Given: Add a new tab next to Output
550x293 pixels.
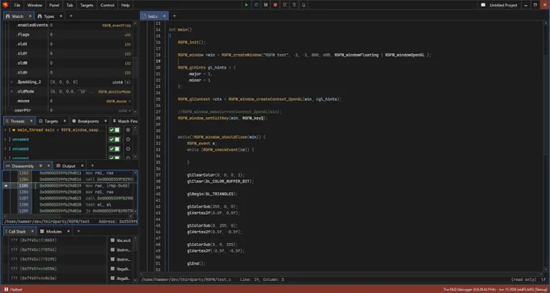Looking at the screenshot, I should click(x=92, y=165).
